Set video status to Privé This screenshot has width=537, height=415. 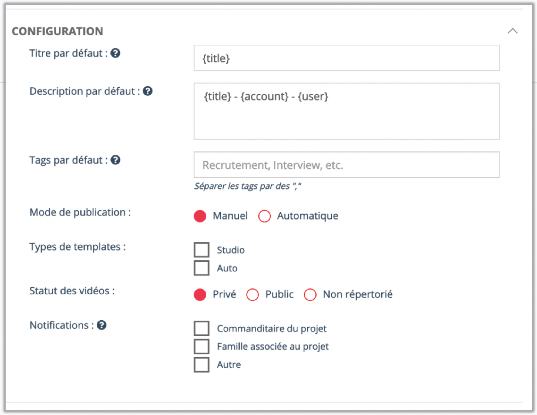[x=200, y=295]
